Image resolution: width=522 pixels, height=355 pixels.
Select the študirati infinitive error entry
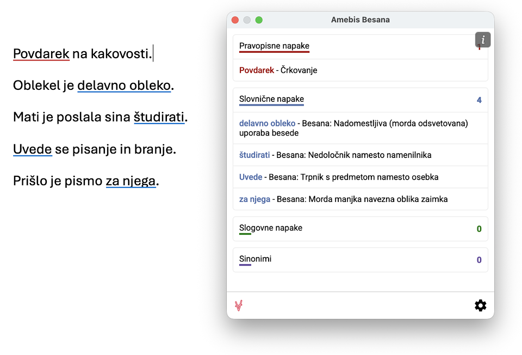[360, 155]
